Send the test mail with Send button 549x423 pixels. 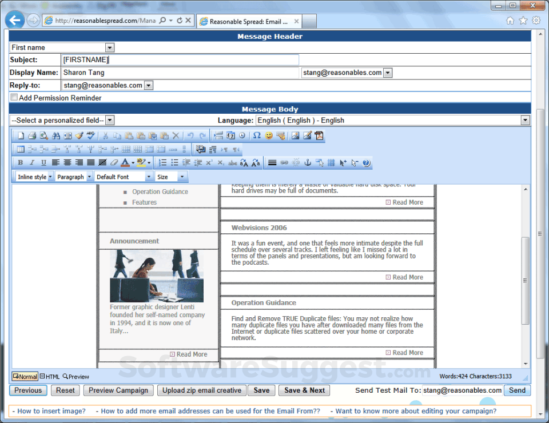pos(517,390)
